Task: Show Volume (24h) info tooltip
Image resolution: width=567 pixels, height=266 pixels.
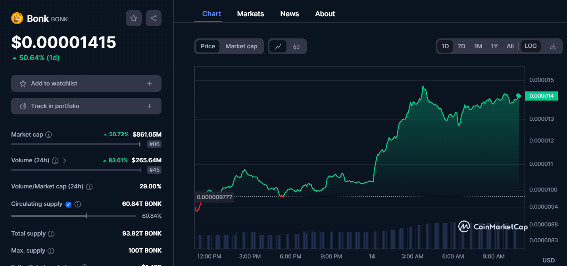Action: [55, 161]
